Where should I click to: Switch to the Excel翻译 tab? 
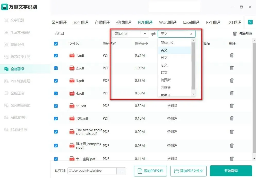[191, 22]
